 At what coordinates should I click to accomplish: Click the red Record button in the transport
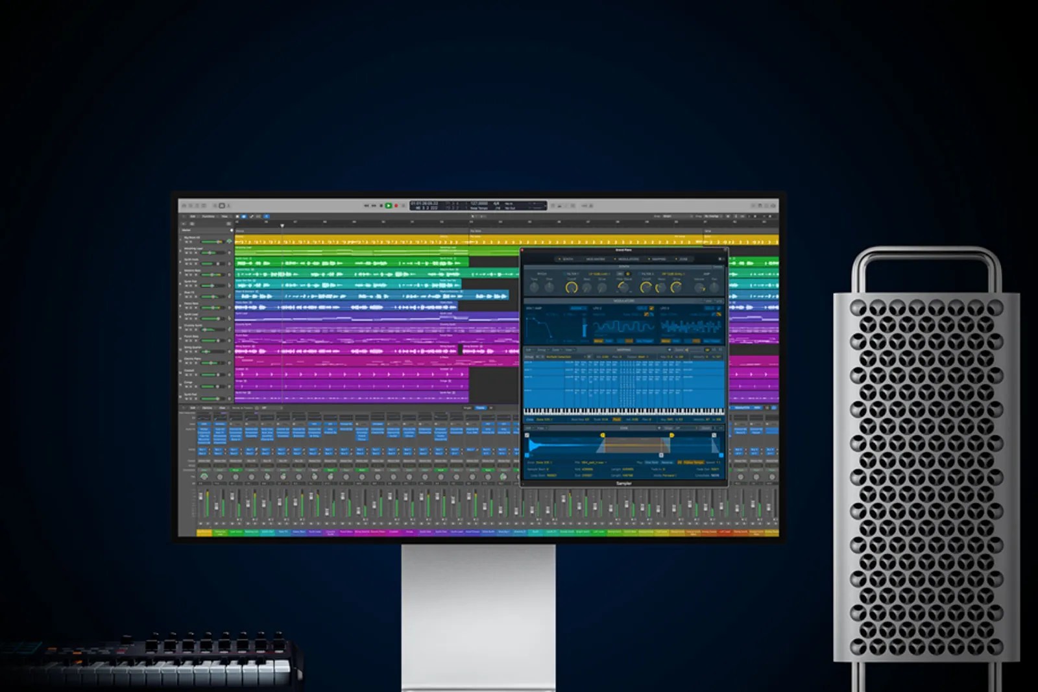point(396,205)
